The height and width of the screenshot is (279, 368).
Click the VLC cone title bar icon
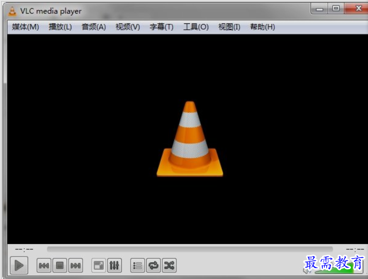[12, 11]
